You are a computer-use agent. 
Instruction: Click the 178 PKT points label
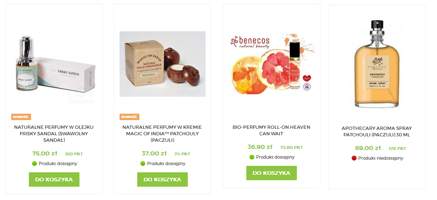point(397,149)
